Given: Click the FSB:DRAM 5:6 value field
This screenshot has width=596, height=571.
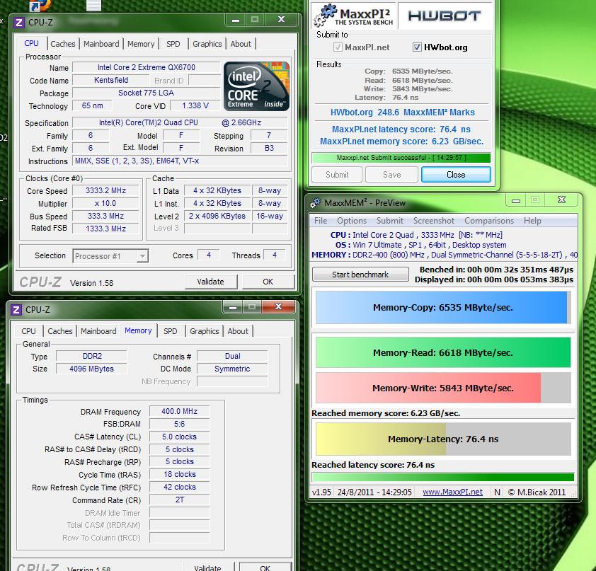Looking at the screenshot, I should click(x=179, y=424).
